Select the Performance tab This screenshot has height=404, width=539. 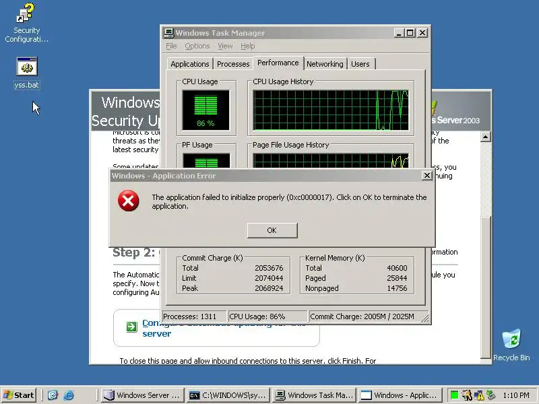(278, 63)
